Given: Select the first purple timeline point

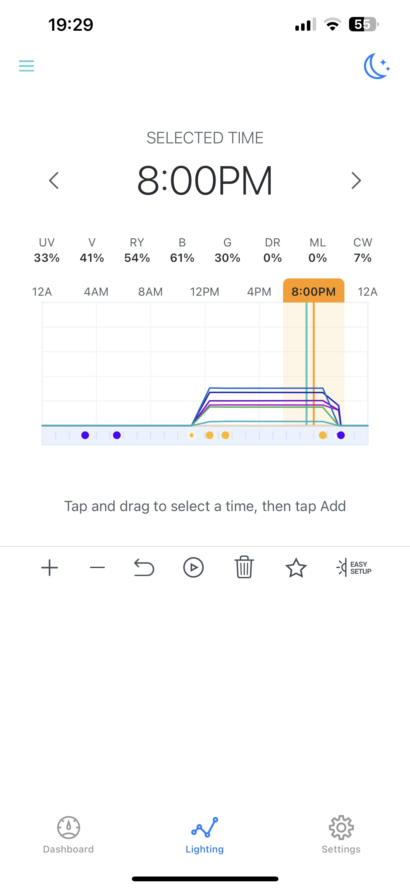Looking at the screenshot, I should (85, 435).
